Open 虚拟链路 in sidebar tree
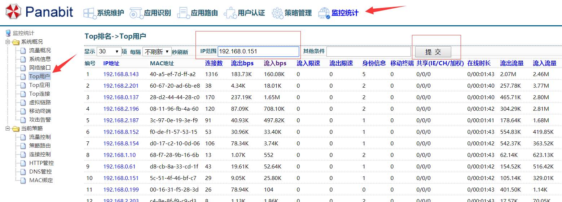Viewport: 562px width, 202px height. [x=40, y=102]
